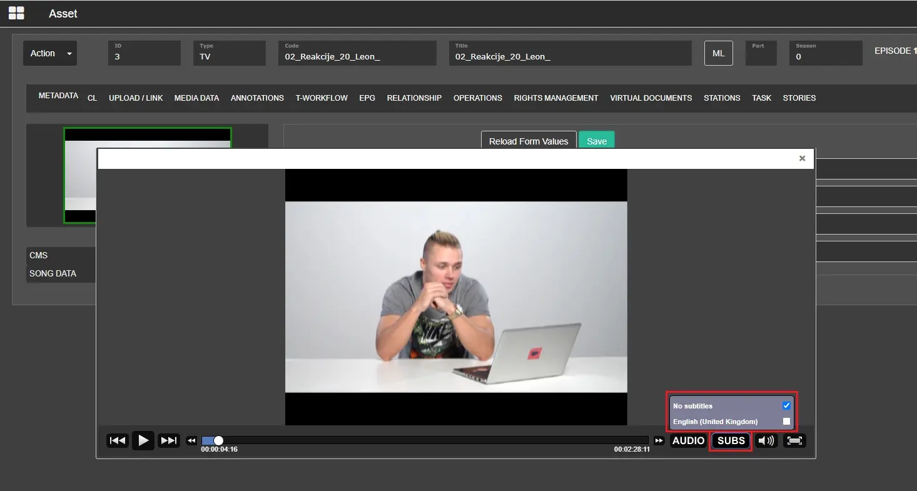917x491 pixels.
Task: Toggle the SUBS subtitle menu
Action: [731, 440]
